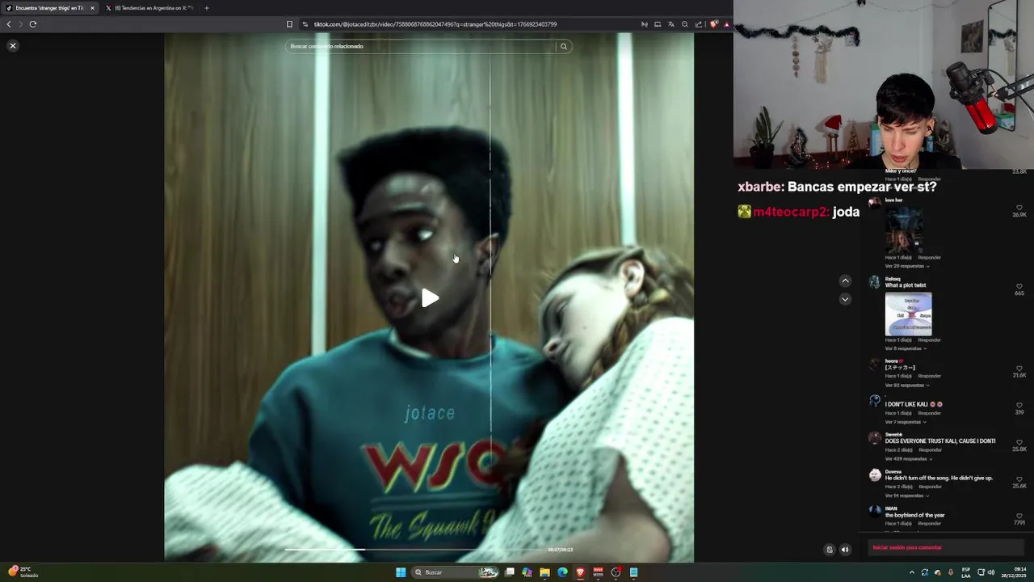Like the 'I DON'T LIKE KALI' comment

(1019, 405)
